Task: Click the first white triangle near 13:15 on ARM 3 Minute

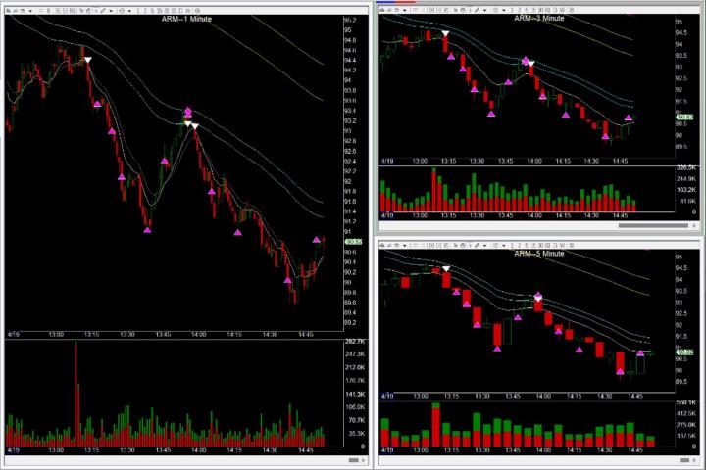Action: [445, 33]
